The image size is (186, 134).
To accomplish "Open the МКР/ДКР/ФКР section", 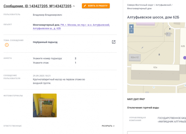I will pyautogui.click(x=136, y=99).
